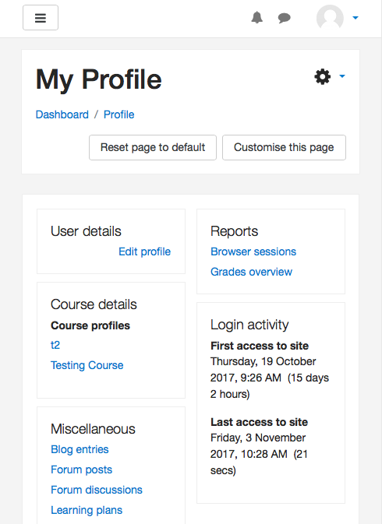Open Learning plans link
Image resolution: width=382 pixels, height=524 pixels.
pyautogui.click(x=87, y=510)
